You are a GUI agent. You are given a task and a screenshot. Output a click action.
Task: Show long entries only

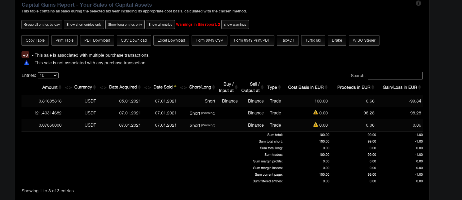125,25
